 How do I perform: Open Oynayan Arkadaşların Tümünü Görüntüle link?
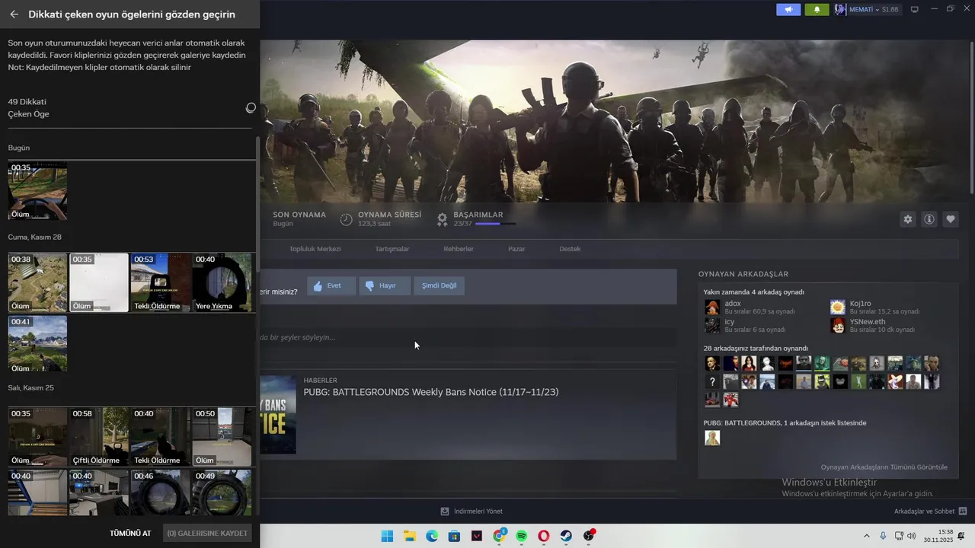(884, 467)
